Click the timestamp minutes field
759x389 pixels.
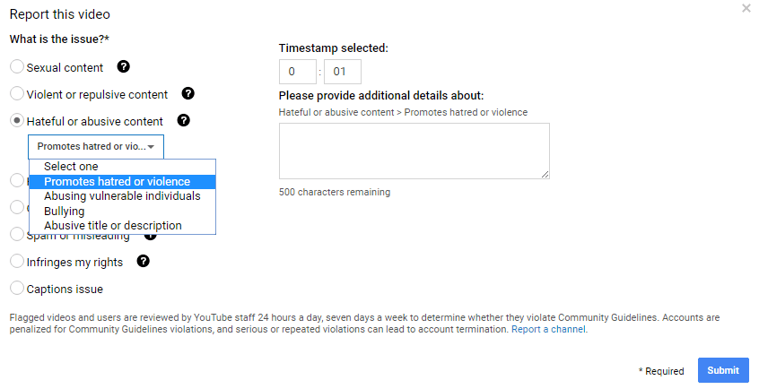pos(298,72)
